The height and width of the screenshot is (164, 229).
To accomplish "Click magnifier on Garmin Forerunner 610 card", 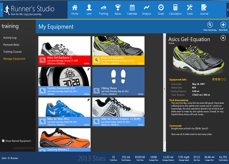I will [x=42, y=91].
